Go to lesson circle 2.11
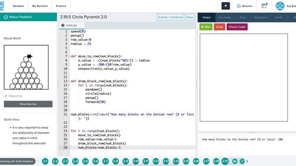 point(146,161)
